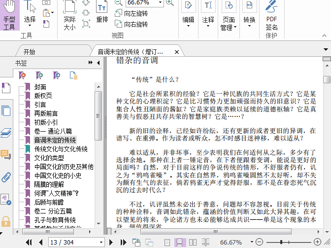The height and width of the screenshot is (248, 331).
Task: Rotate the page with 向右旋转
Action: point(131,24)
